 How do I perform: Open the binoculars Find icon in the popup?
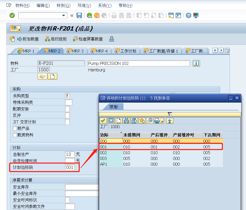pyautogui.click(x=126, y=121)
